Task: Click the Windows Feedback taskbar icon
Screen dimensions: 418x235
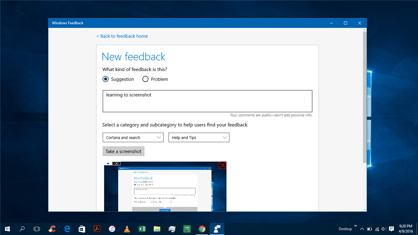Action: click(217, 229)
